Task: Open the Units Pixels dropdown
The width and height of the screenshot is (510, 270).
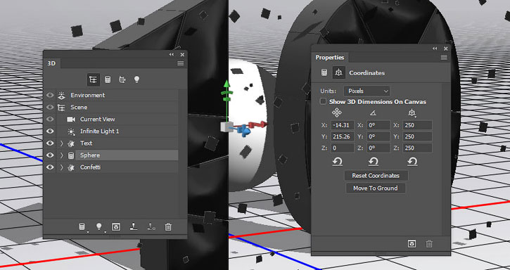Action: (367, 91)
